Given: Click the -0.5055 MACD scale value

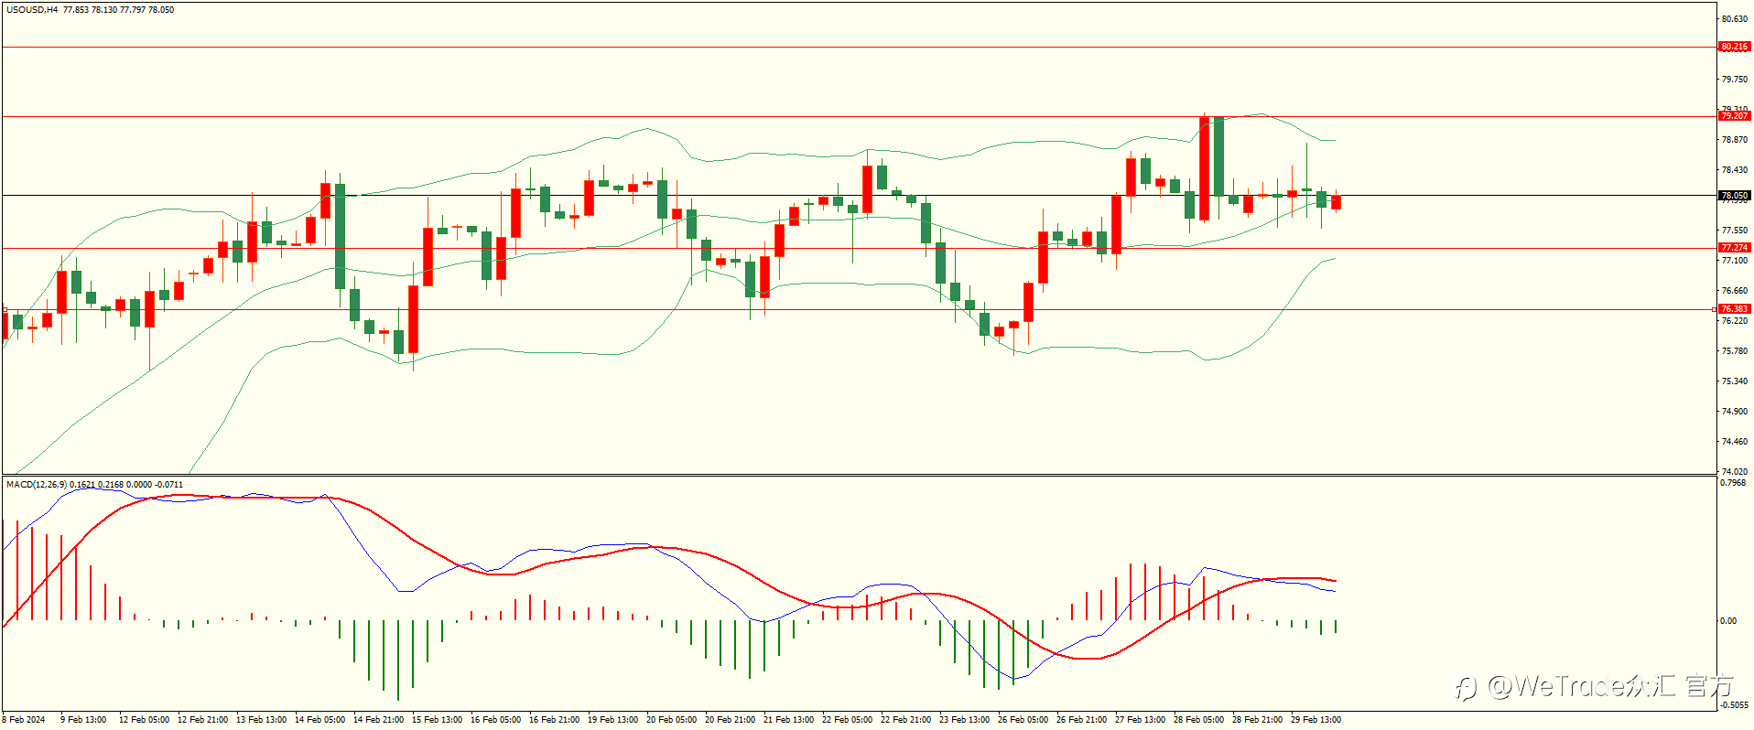Looking at the screenshot, I should click(1734, 705).
